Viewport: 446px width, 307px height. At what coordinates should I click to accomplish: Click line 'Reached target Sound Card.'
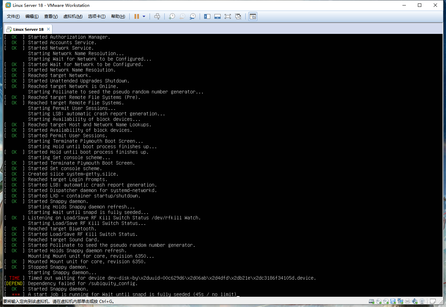63,240
